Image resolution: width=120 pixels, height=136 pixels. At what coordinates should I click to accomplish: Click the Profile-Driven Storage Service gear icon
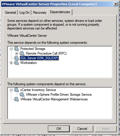22,95
